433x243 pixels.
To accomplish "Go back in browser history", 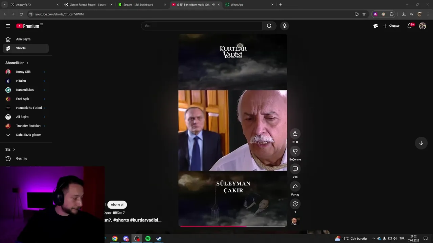I will (x=5, y=14).
